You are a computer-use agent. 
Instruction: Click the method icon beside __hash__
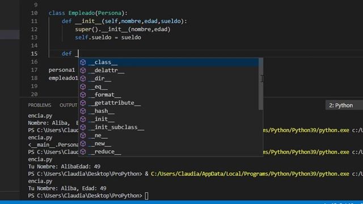(x=83, y=111)
